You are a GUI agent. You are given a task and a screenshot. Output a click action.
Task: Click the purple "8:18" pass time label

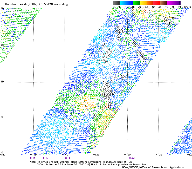click(x=67, y=158)
